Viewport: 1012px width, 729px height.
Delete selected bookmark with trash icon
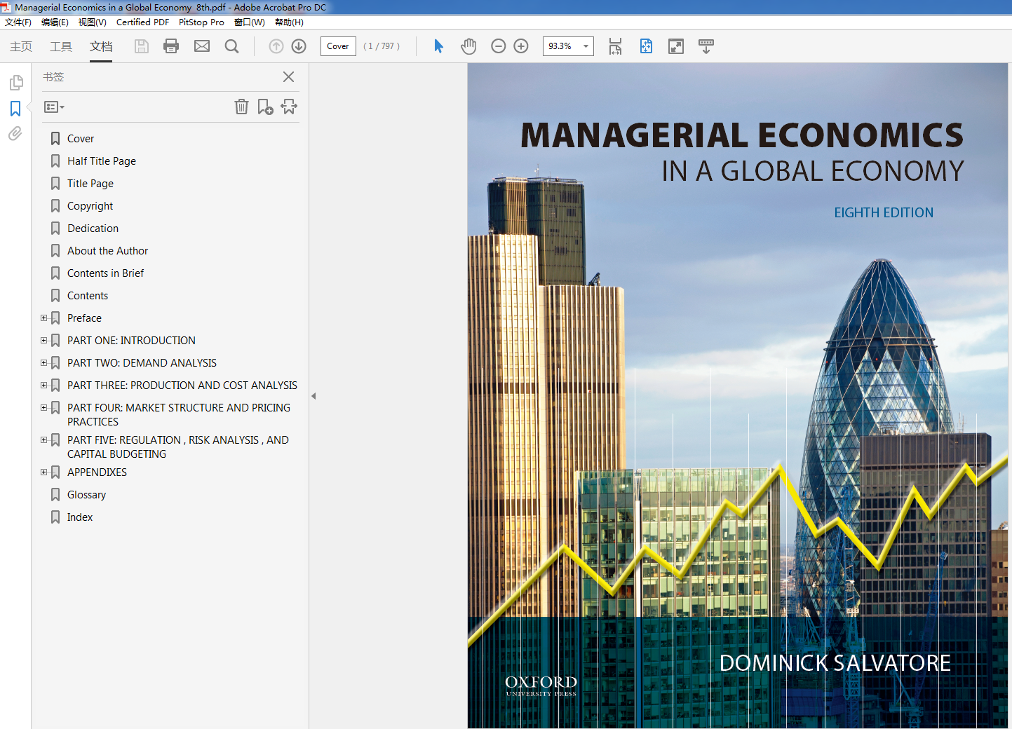click(x=241, y=107)
